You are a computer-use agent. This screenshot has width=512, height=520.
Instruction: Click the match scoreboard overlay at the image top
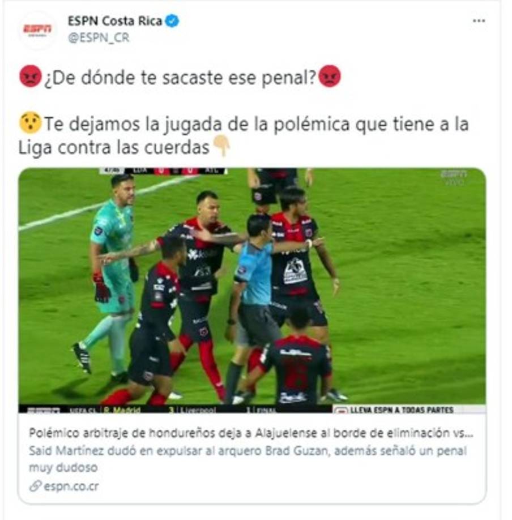[x=164, y=171]
